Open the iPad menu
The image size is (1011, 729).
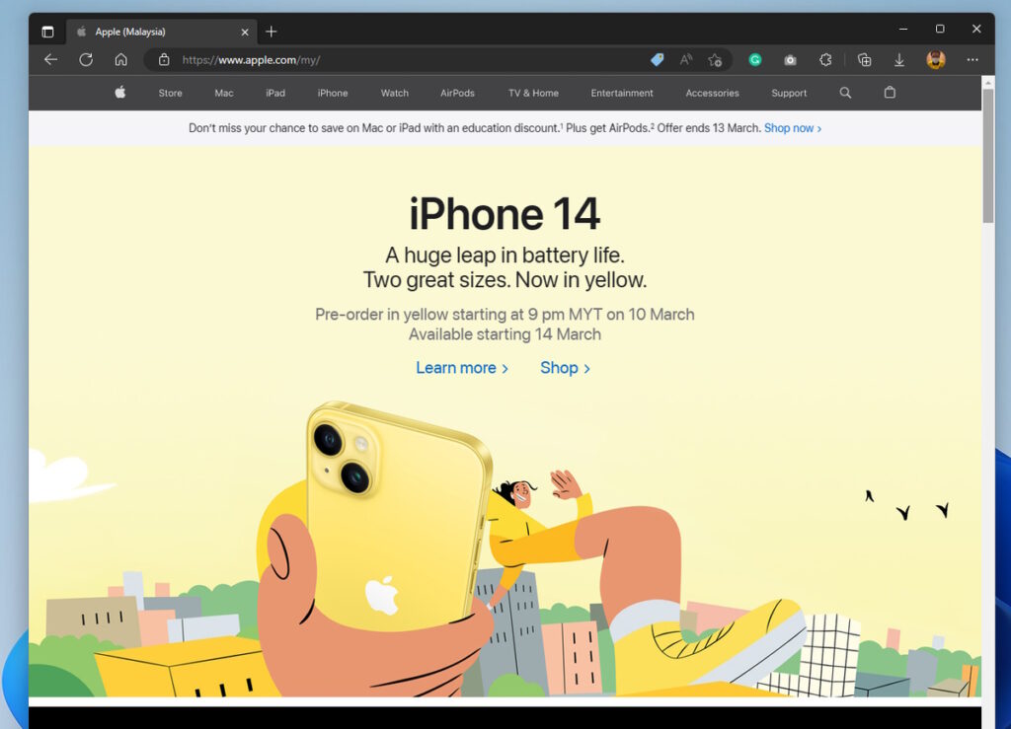click(275, 93)
